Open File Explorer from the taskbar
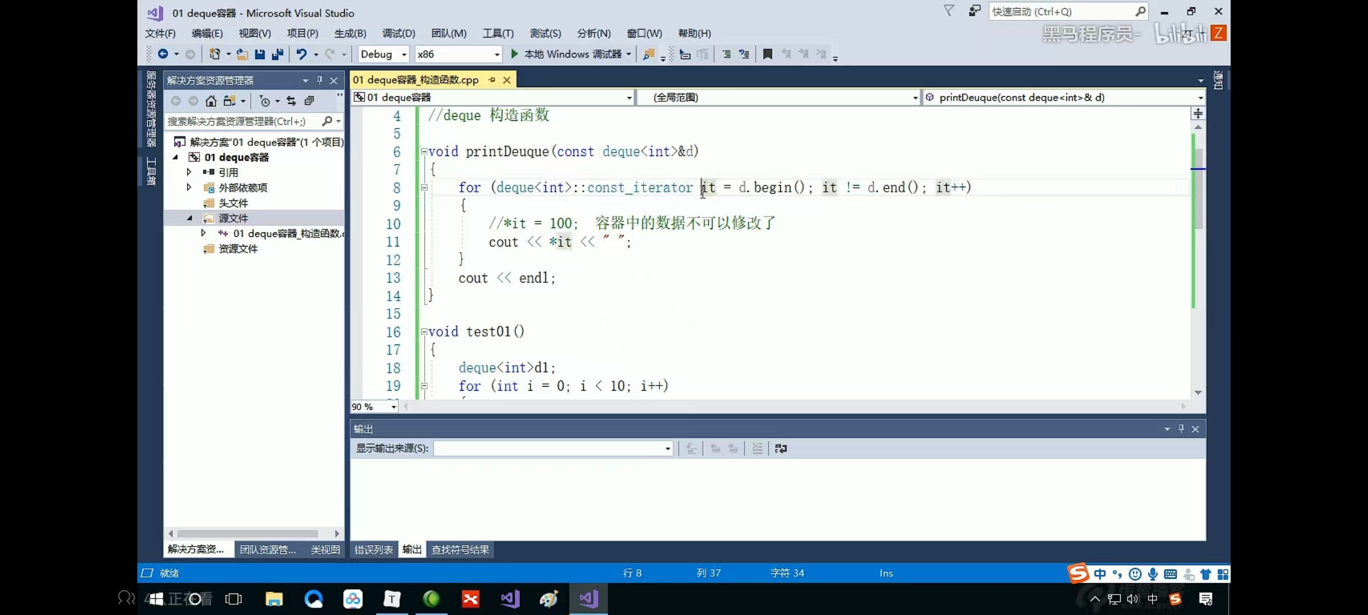Image resolution: width=1368 pixels, height=615 pixels. [274, 599]
